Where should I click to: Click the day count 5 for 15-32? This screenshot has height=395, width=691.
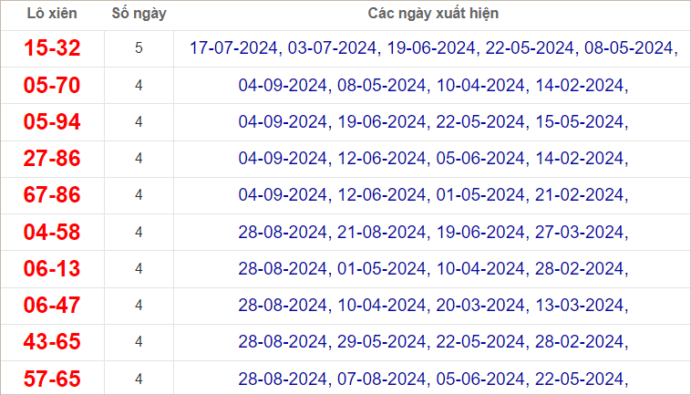pyautogui.click(x=139, y=48)
